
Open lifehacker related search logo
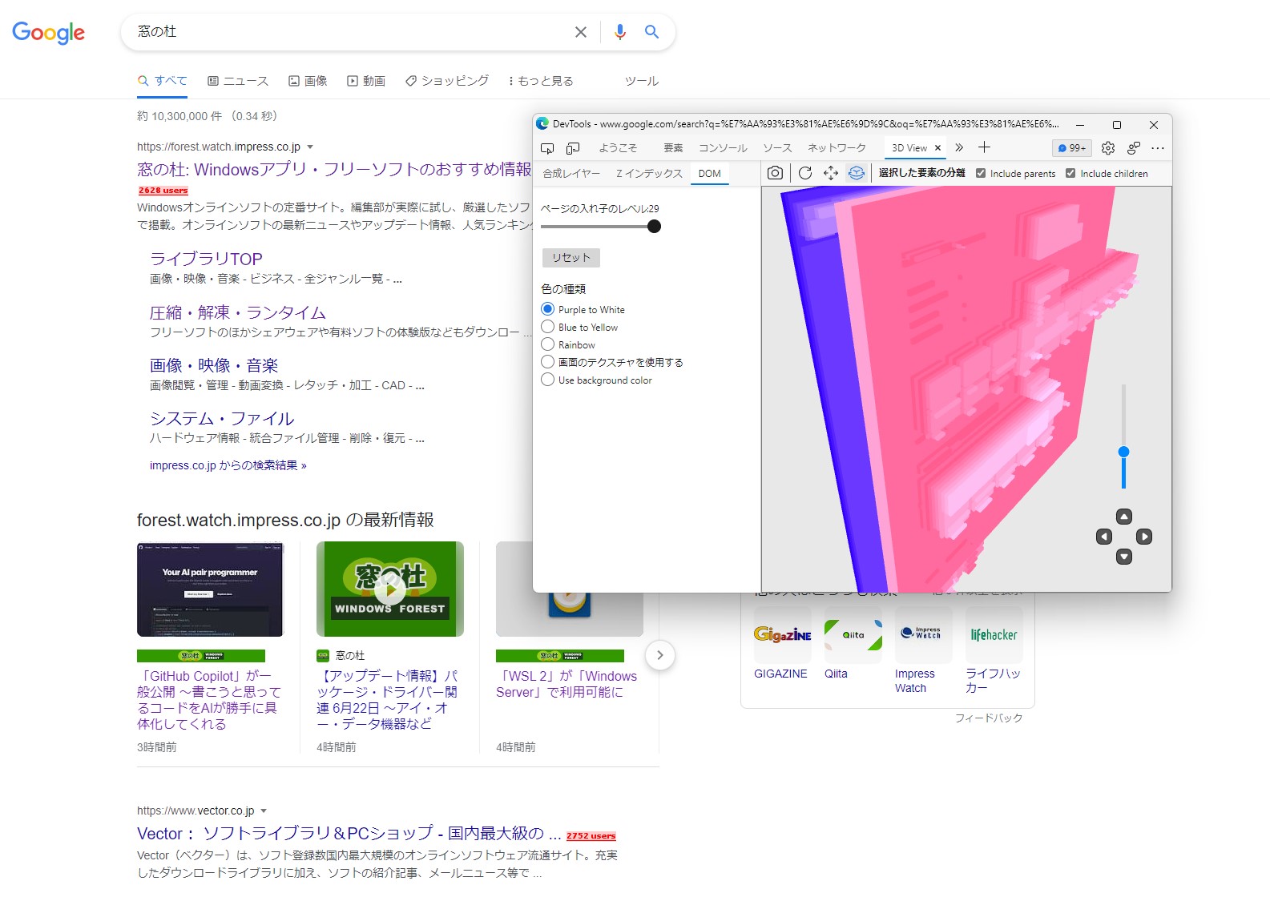(994, 634)
